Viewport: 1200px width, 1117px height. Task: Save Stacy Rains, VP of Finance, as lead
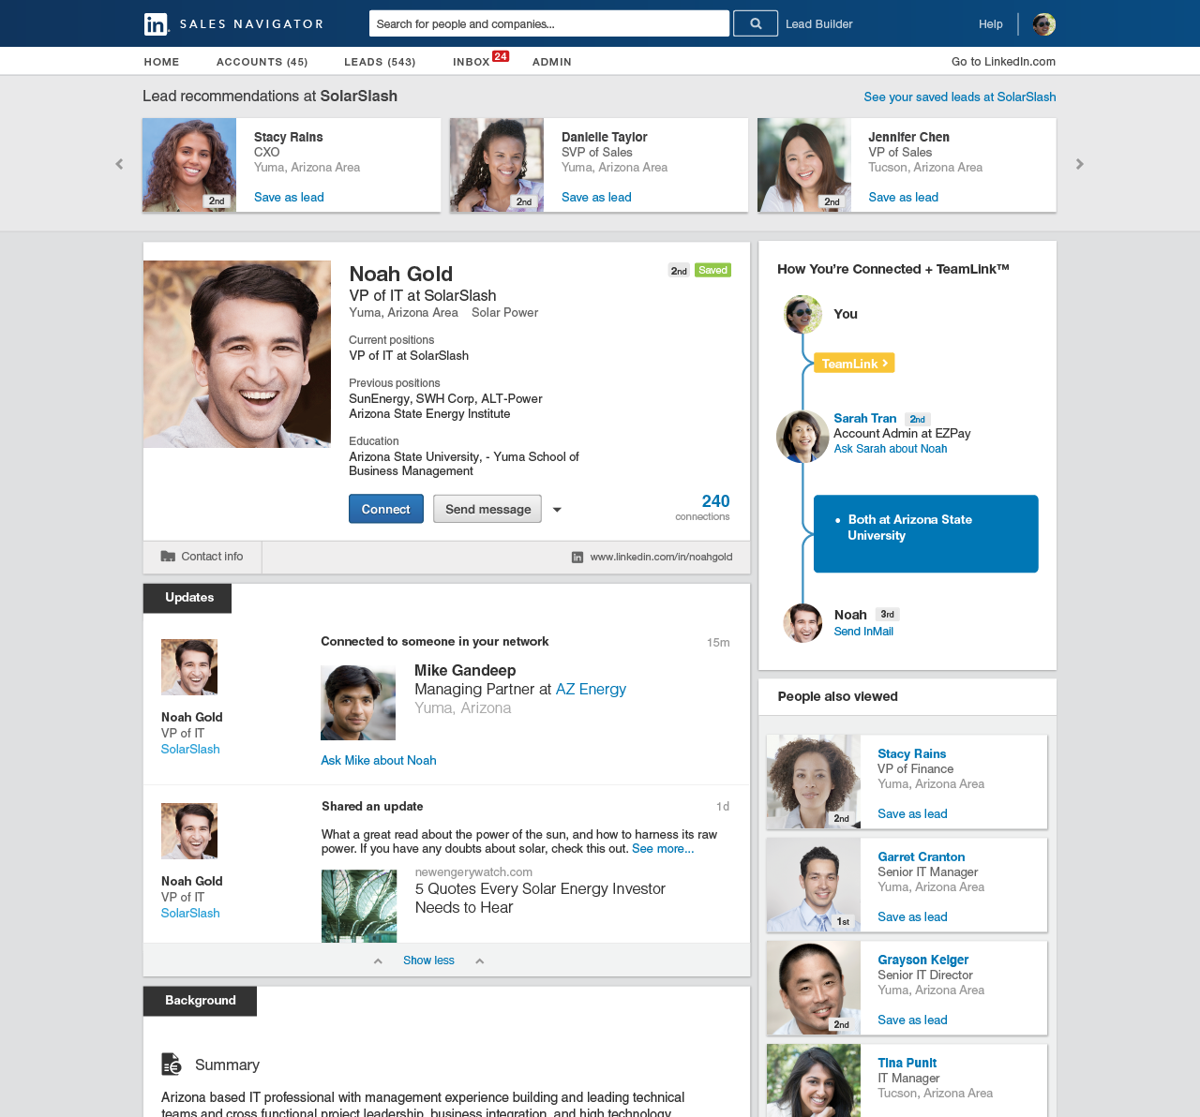point(912,813)
